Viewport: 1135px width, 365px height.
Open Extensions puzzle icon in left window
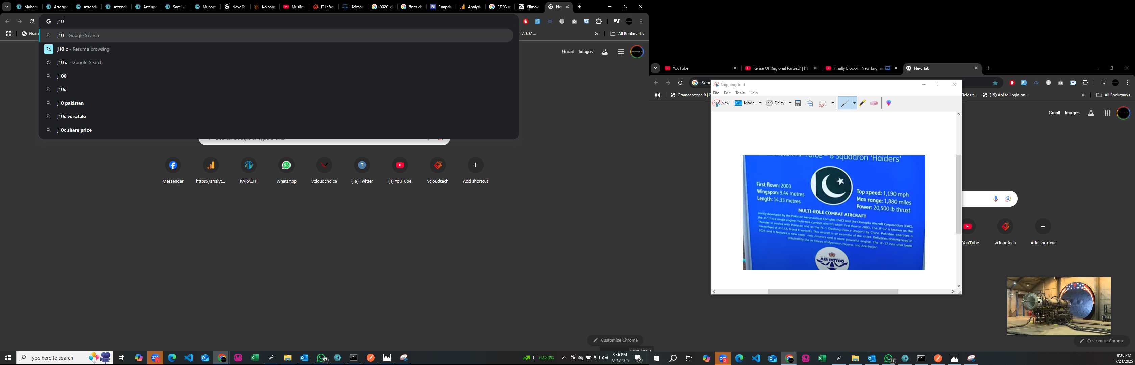tap(598, 21)
